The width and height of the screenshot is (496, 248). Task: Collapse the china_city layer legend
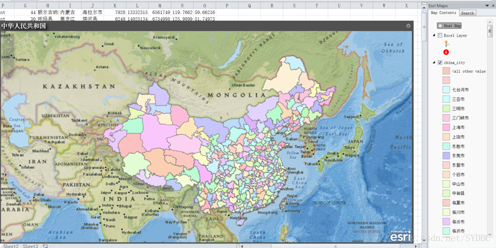point(434,63)
